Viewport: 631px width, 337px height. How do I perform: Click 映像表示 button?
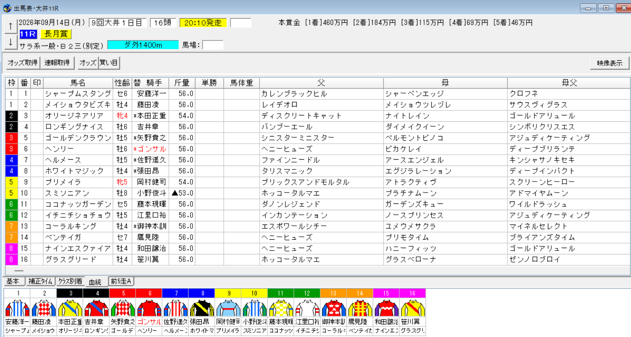(x=609, y=63)
